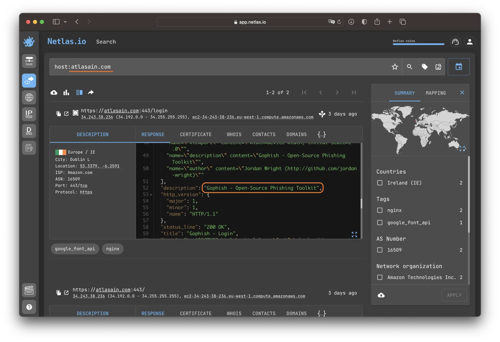This screenshot has height=342, width=500.
Task: Switch to the MAPPING tab
Action: pyautogui.click(x=436, y=93)
